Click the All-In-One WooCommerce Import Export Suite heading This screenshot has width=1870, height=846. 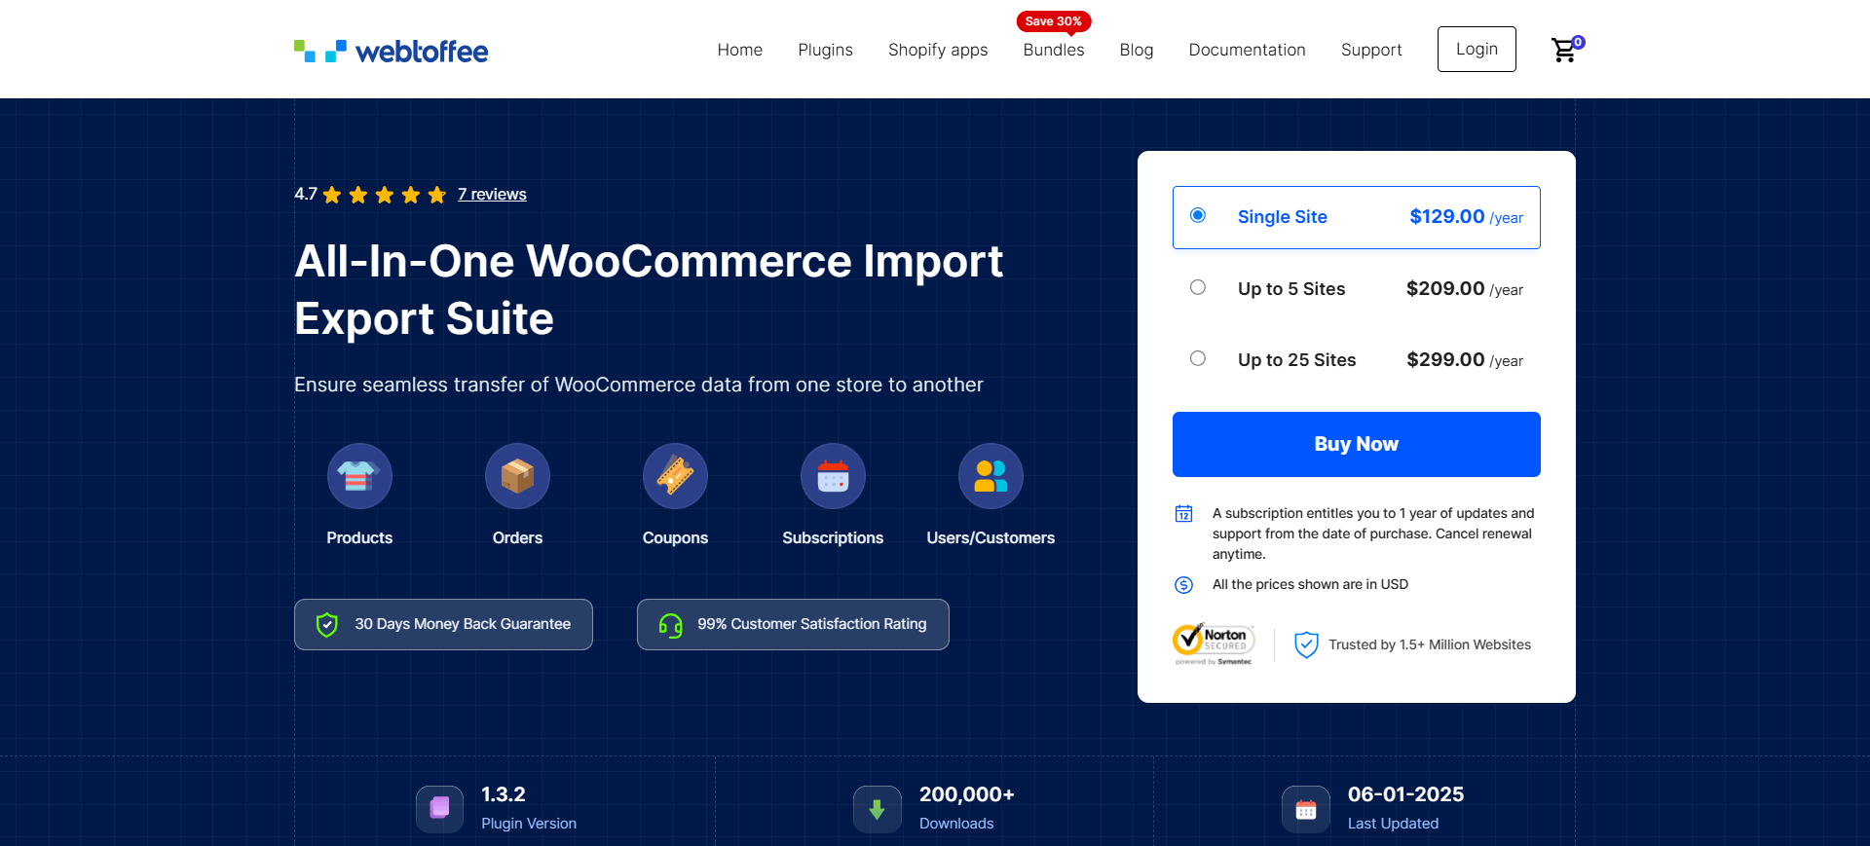tap(649, 289)
